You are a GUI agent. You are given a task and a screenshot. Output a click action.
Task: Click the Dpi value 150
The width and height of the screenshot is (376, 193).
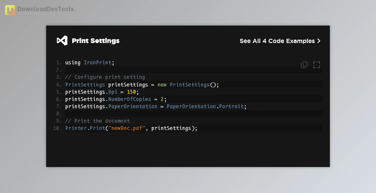tap(131, 92)
